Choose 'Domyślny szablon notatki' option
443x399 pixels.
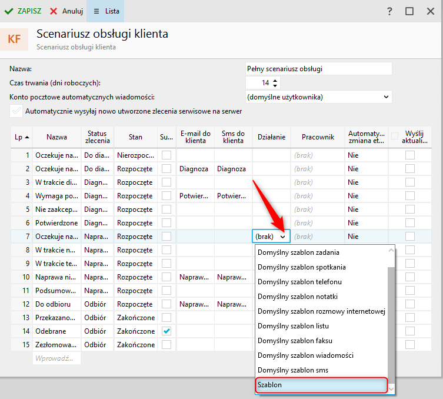(321, 297)
